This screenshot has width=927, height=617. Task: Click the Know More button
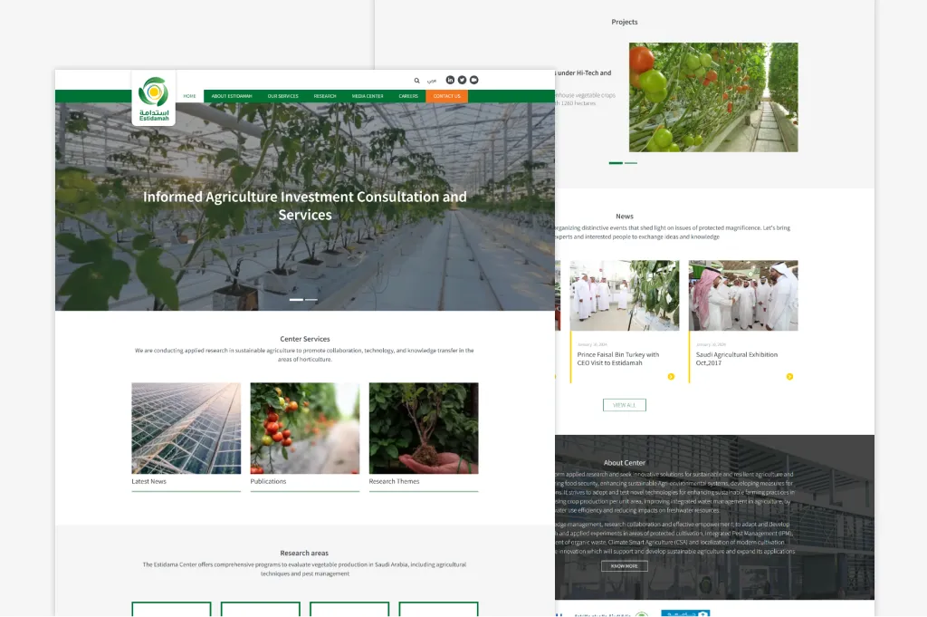[x=625, y=566]
